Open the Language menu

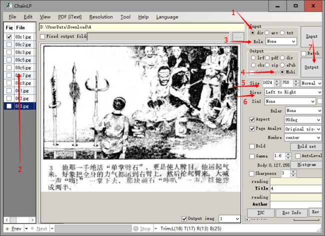tap(167, 17)
